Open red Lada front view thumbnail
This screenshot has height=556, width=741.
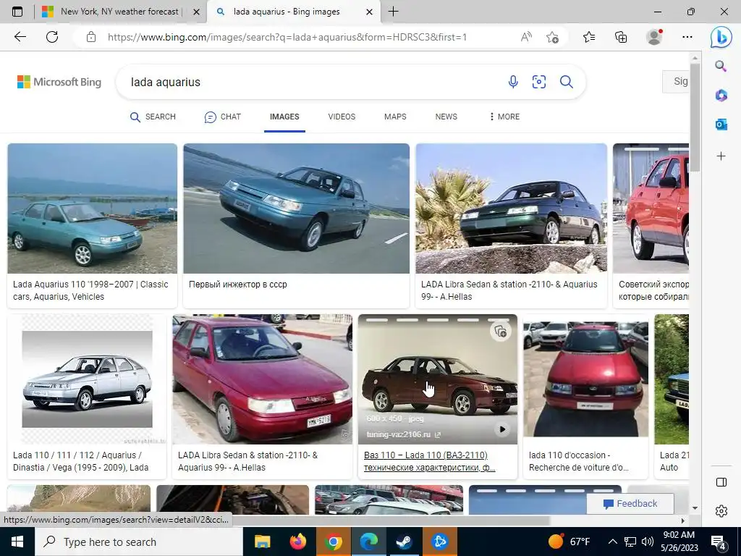point(586,379)
